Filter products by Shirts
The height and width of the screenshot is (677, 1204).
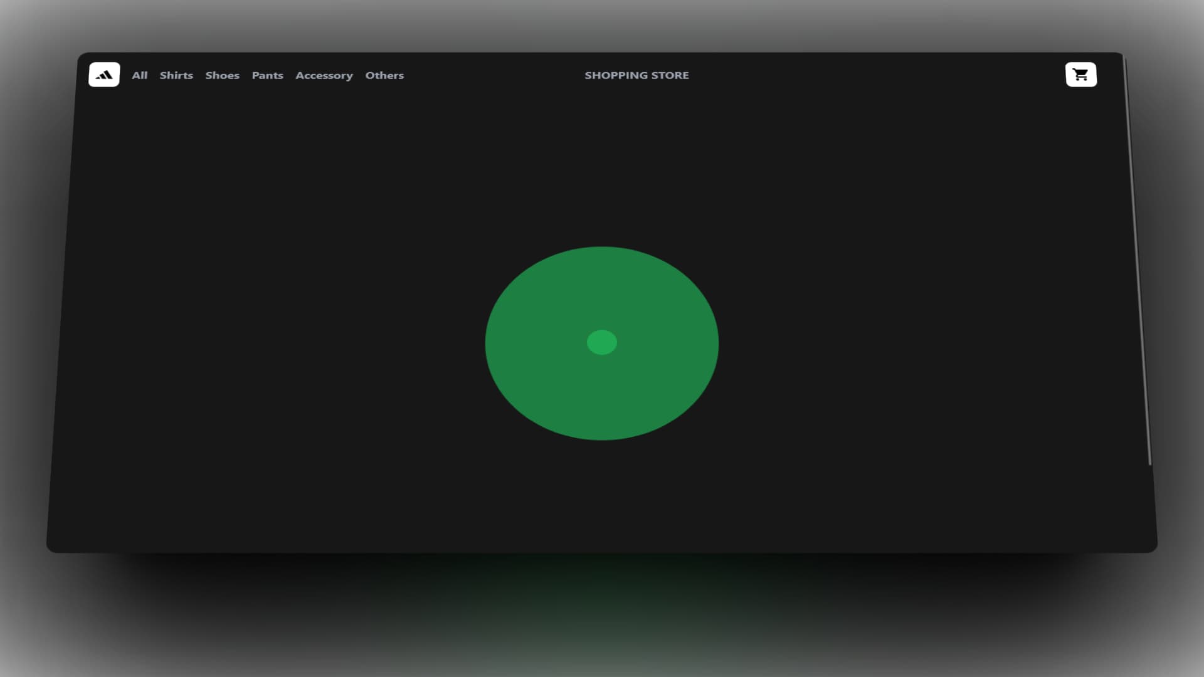(176, 75)
